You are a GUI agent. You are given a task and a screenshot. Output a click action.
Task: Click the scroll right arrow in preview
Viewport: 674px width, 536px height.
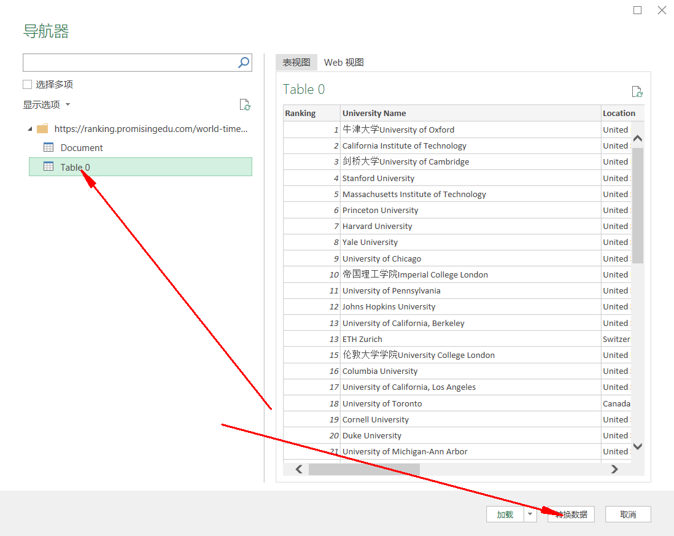pos(614,469)
